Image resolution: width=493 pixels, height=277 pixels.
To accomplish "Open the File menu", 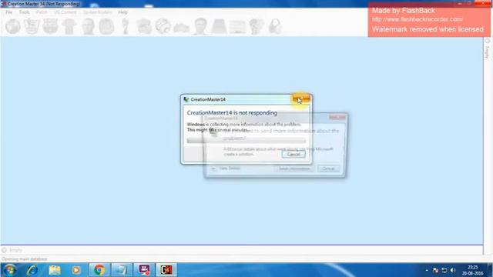I will (9, 12).
